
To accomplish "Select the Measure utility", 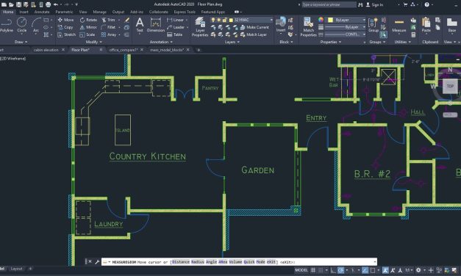I will point(399,25).
